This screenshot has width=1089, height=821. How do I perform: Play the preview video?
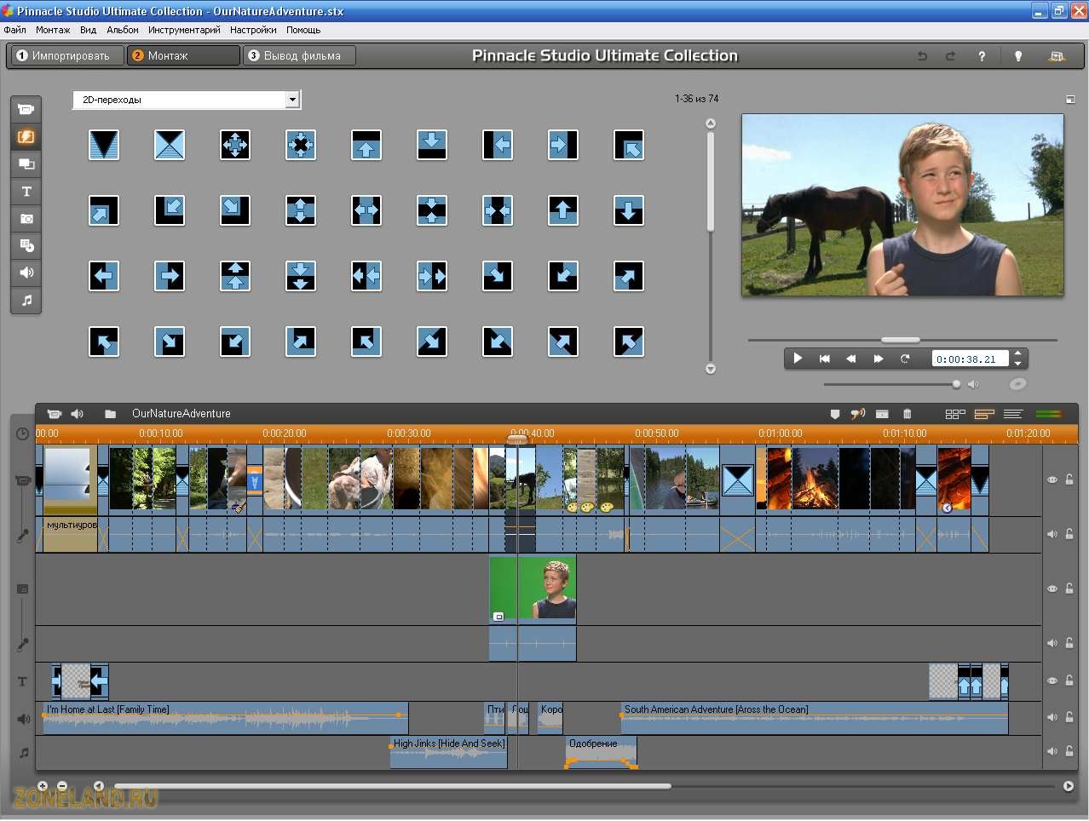pyautogui.click(x=798, y=359)
